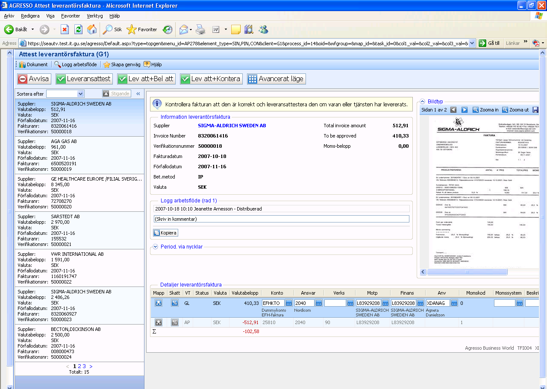Click the yellow note toolbar icon
547x389 pixels.
coord(235,29)
